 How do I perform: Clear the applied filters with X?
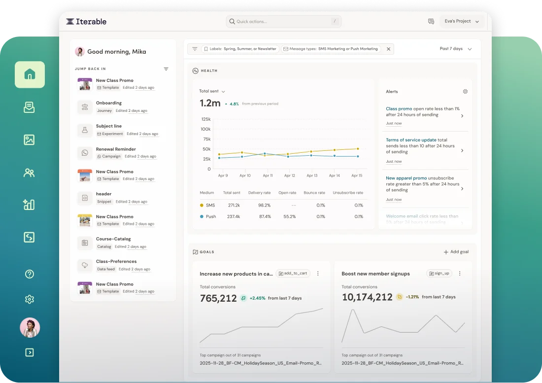388,49
